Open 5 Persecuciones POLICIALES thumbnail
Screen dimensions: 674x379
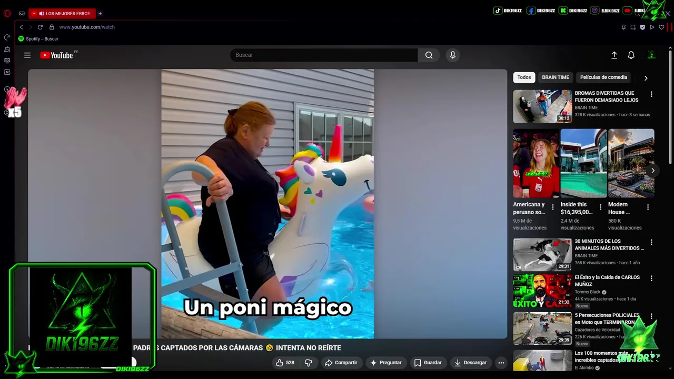coord(542,328)
